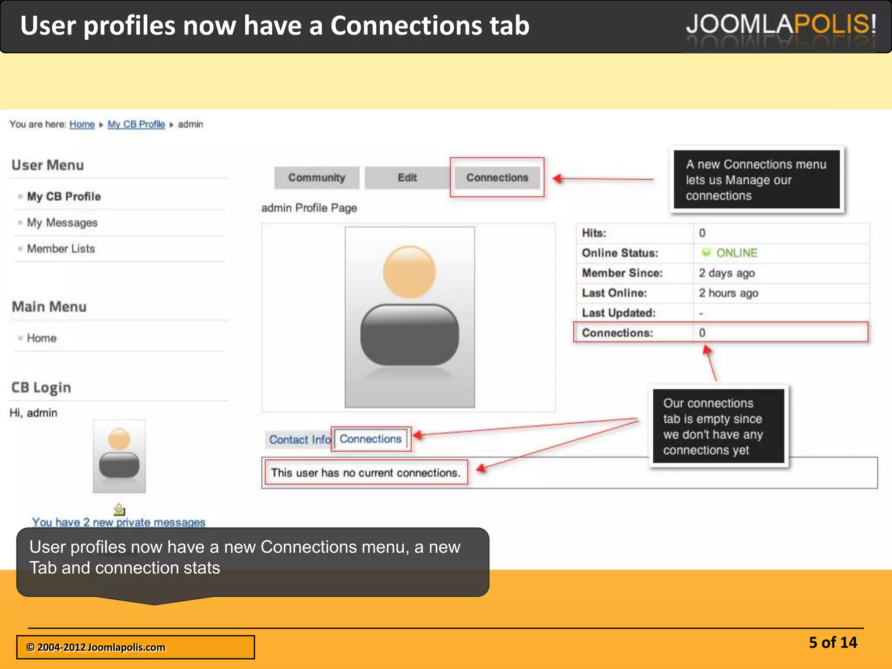Switch to the Contact Info tab
This screenshot has width=892, height=669.
tap(300, 439)
